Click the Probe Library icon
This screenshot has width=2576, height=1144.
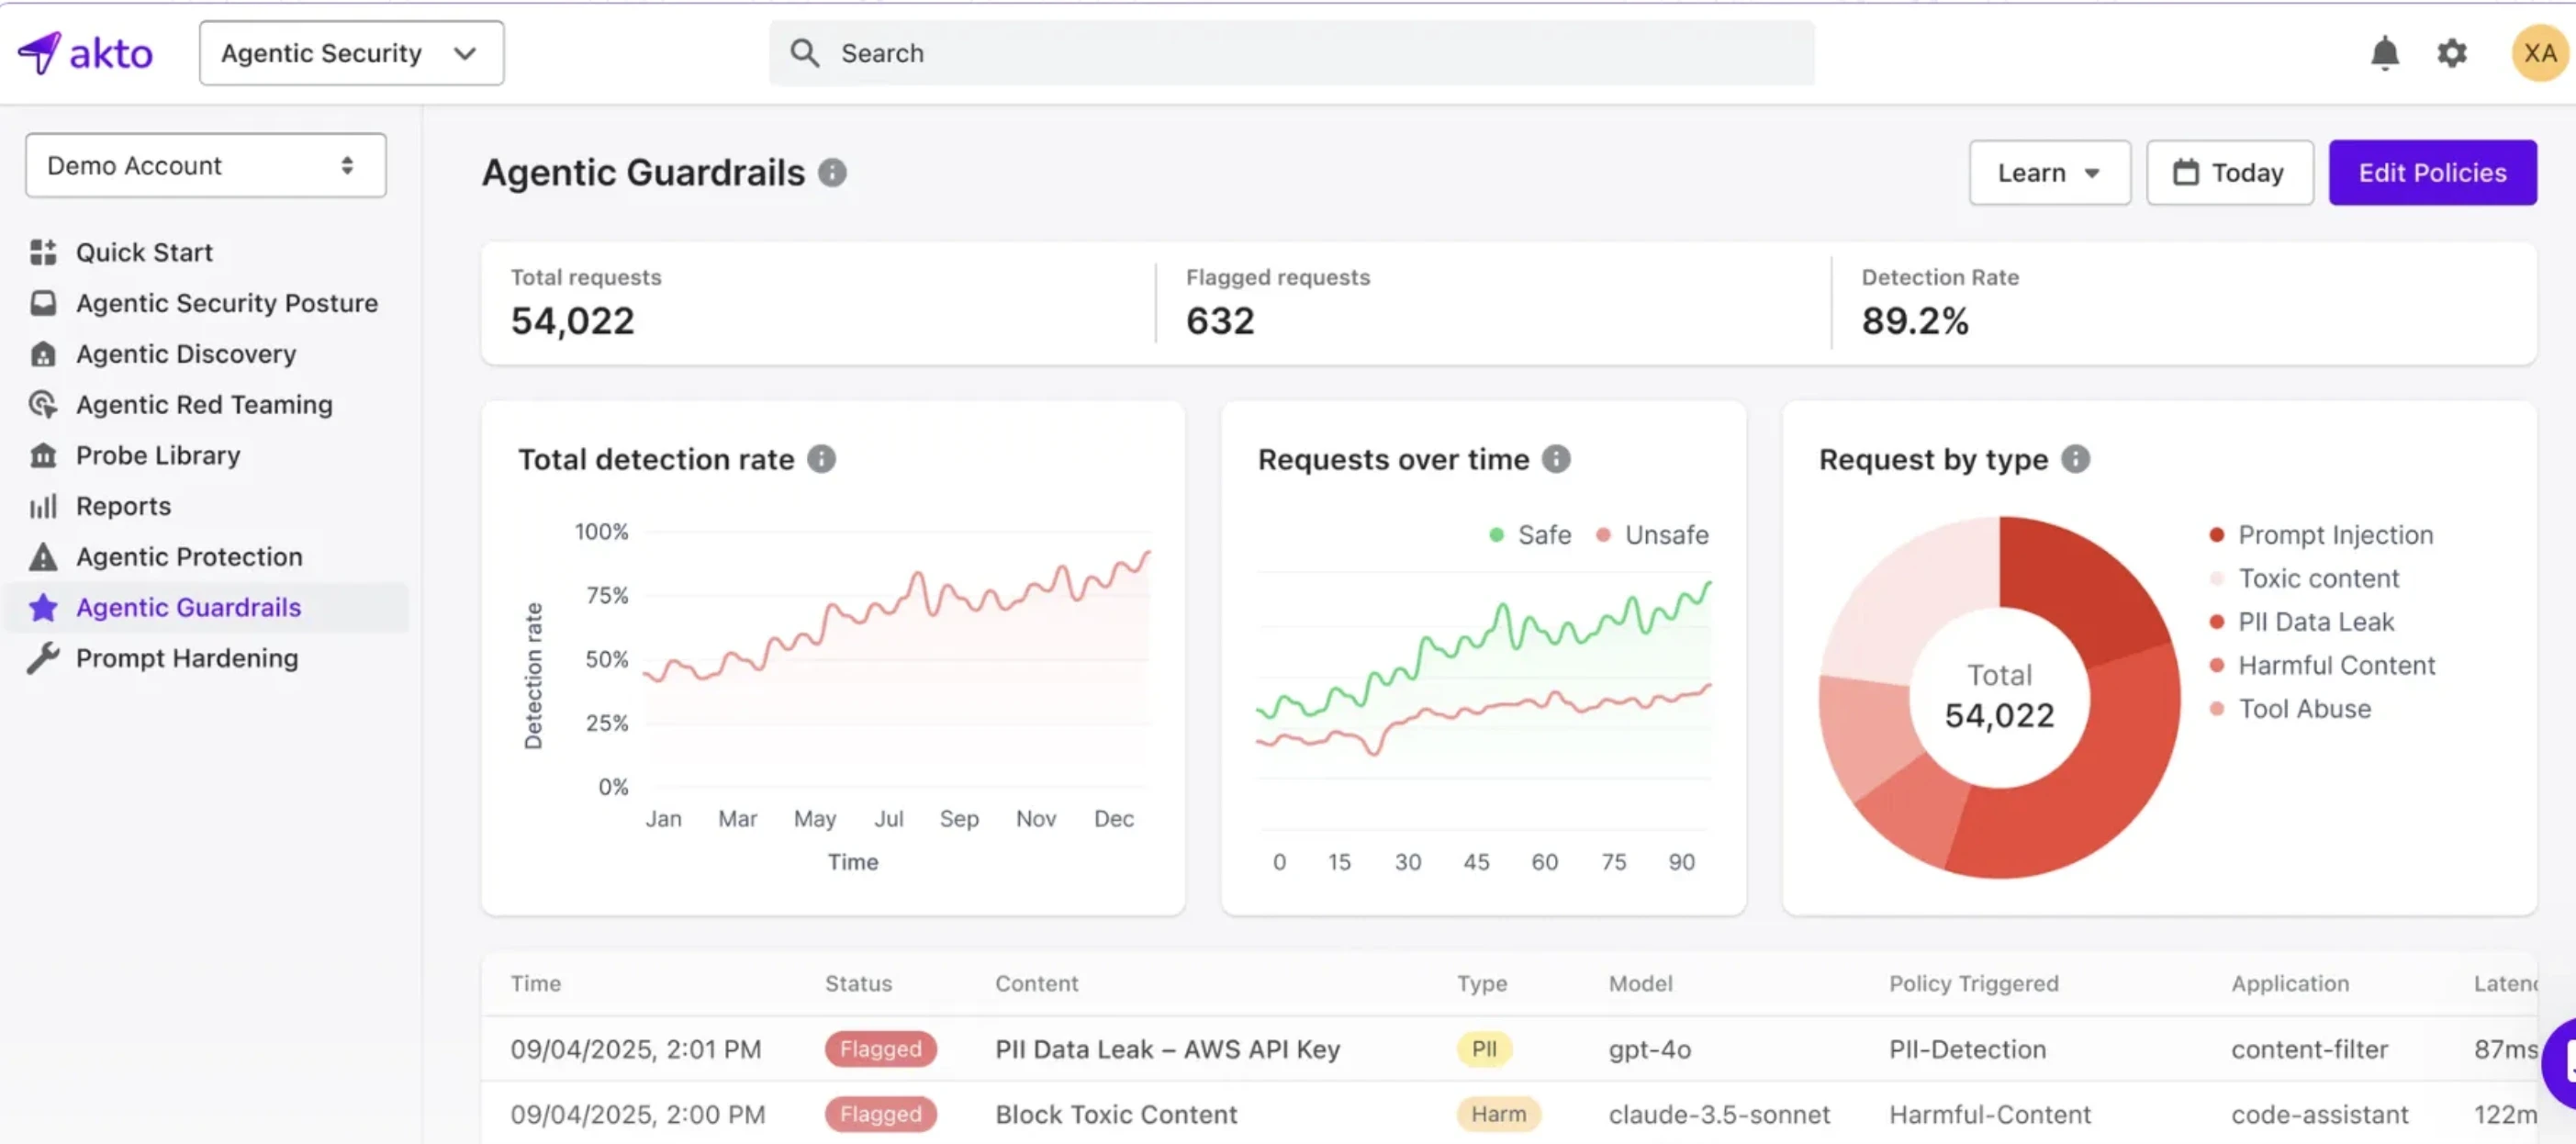pos(43,455)
